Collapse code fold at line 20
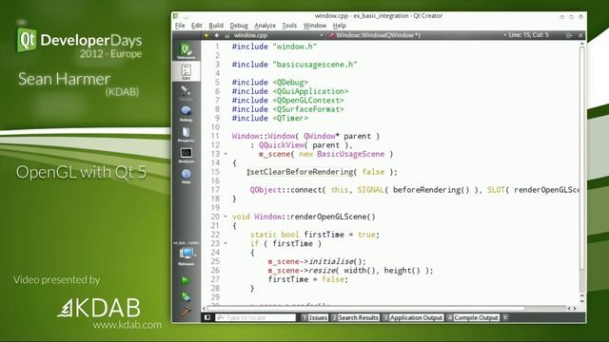This screenshot has height=342, width=609. 226,217
